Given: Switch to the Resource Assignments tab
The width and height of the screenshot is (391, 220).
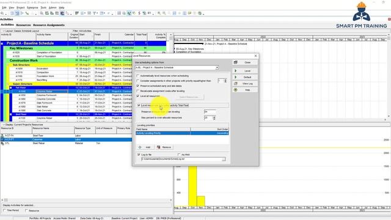Looking at the screenshot, I should coord(49,25).
